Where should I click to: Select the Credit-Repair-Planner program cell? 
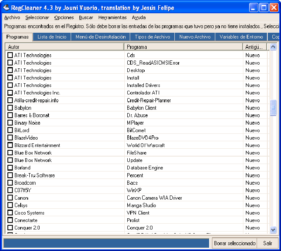(x=149, y=100)
